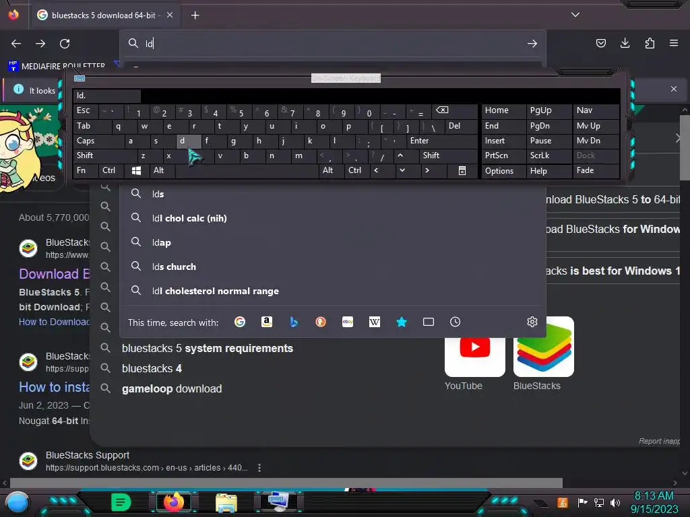Click the backspace key on keyboard
The width and height of the screenshot is (690, 517).
point(453,110)
